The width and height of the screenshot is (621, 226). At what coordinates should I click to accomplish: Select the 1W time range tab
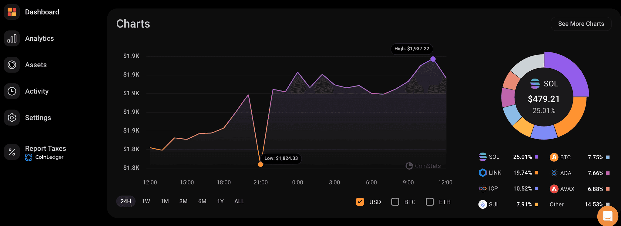pyautogui.click(x=146, y=201)
